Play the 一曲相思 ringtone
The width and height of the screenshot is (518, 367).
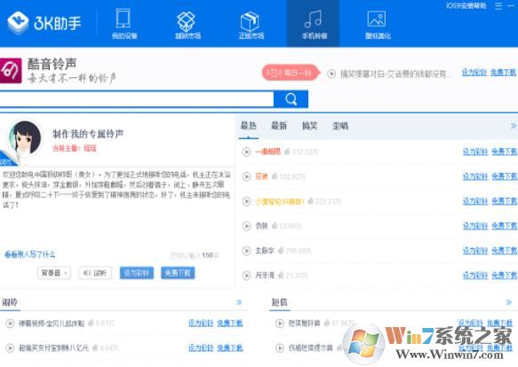pos(246,152)
